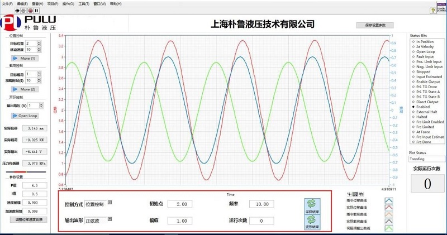This screenshot has width=447, height=235.
Task: Open the 控制方式 dropdown arrow
Action: point(110,203)
